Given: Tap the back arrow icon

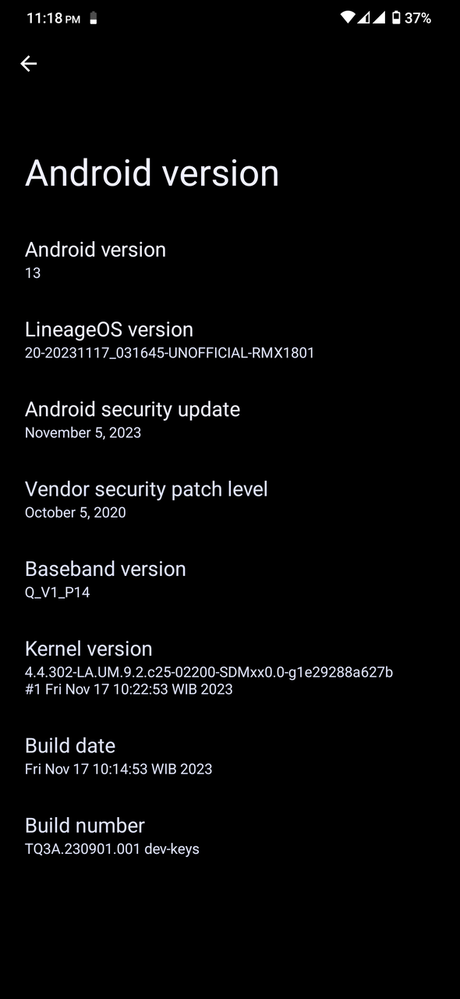Looking at the screenshot, I should [29, 64].
